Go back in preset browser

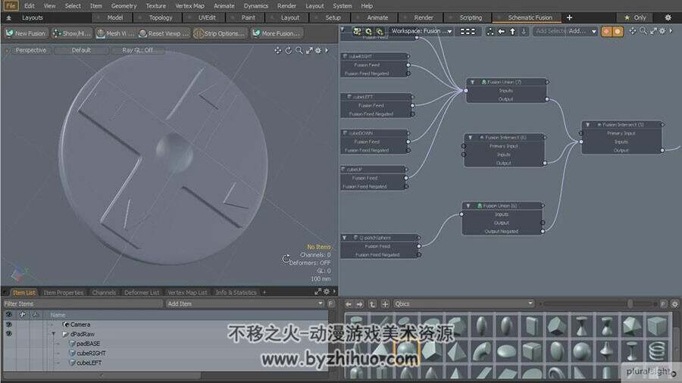pos(348,304)
